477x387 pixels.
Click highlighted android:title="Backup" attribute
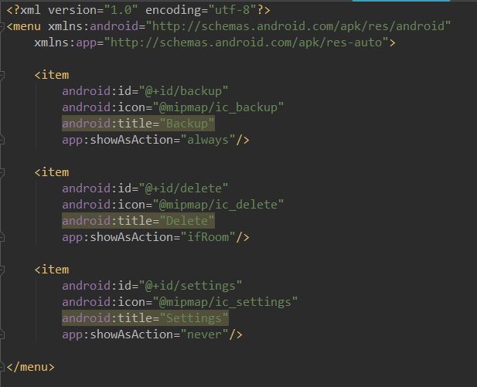point(138,124)
